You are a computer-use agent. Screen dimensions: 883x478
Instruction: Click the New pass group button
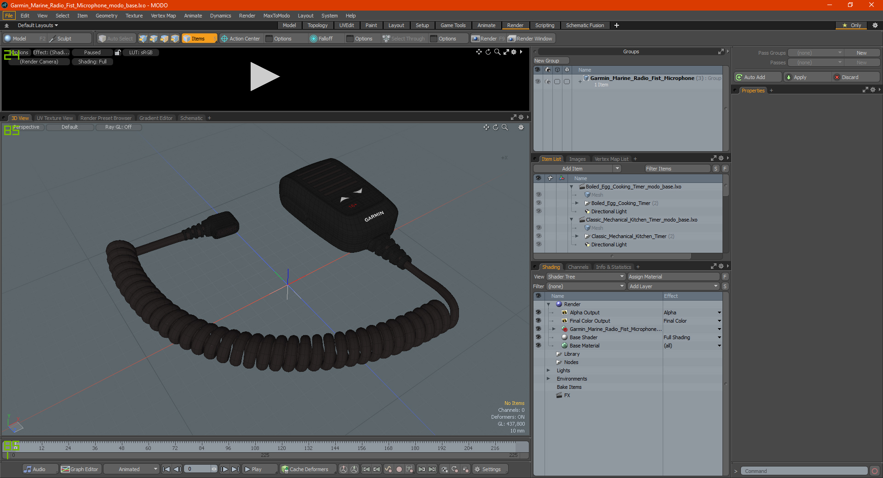click(861, 53)
